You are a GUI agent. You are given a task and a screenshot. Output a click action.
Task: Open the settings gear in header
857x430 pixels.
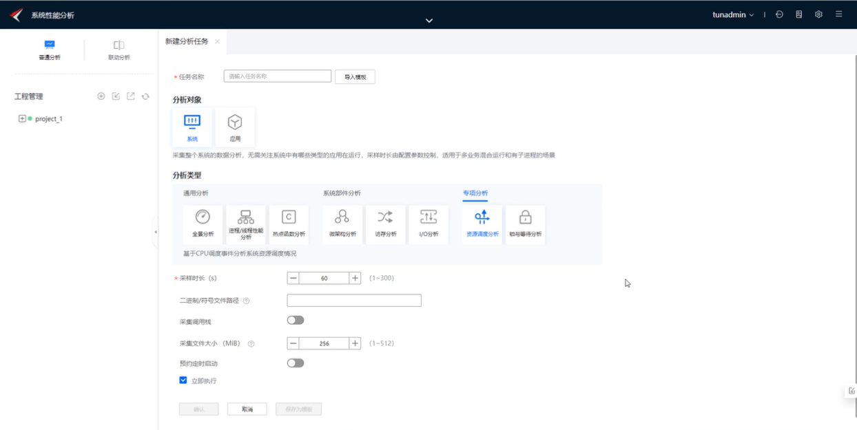pyautogui.click(x=818, y=14)
